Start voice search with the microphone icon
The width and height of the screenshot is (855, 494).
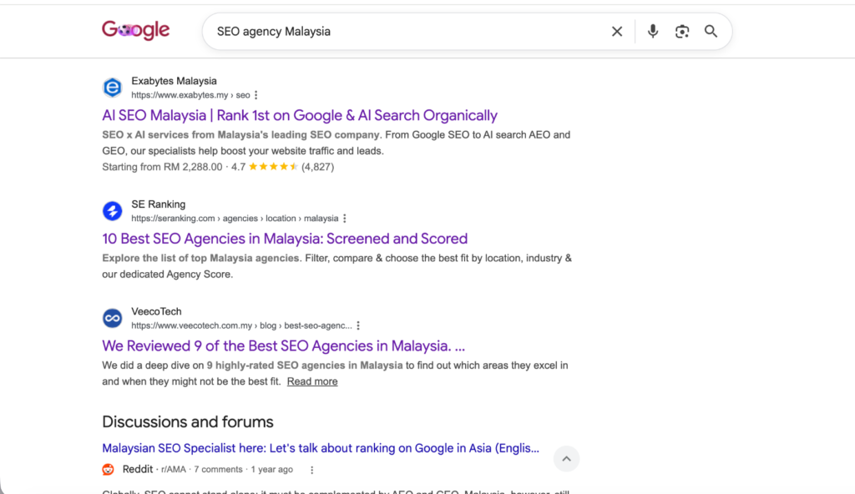coord(653,32)
